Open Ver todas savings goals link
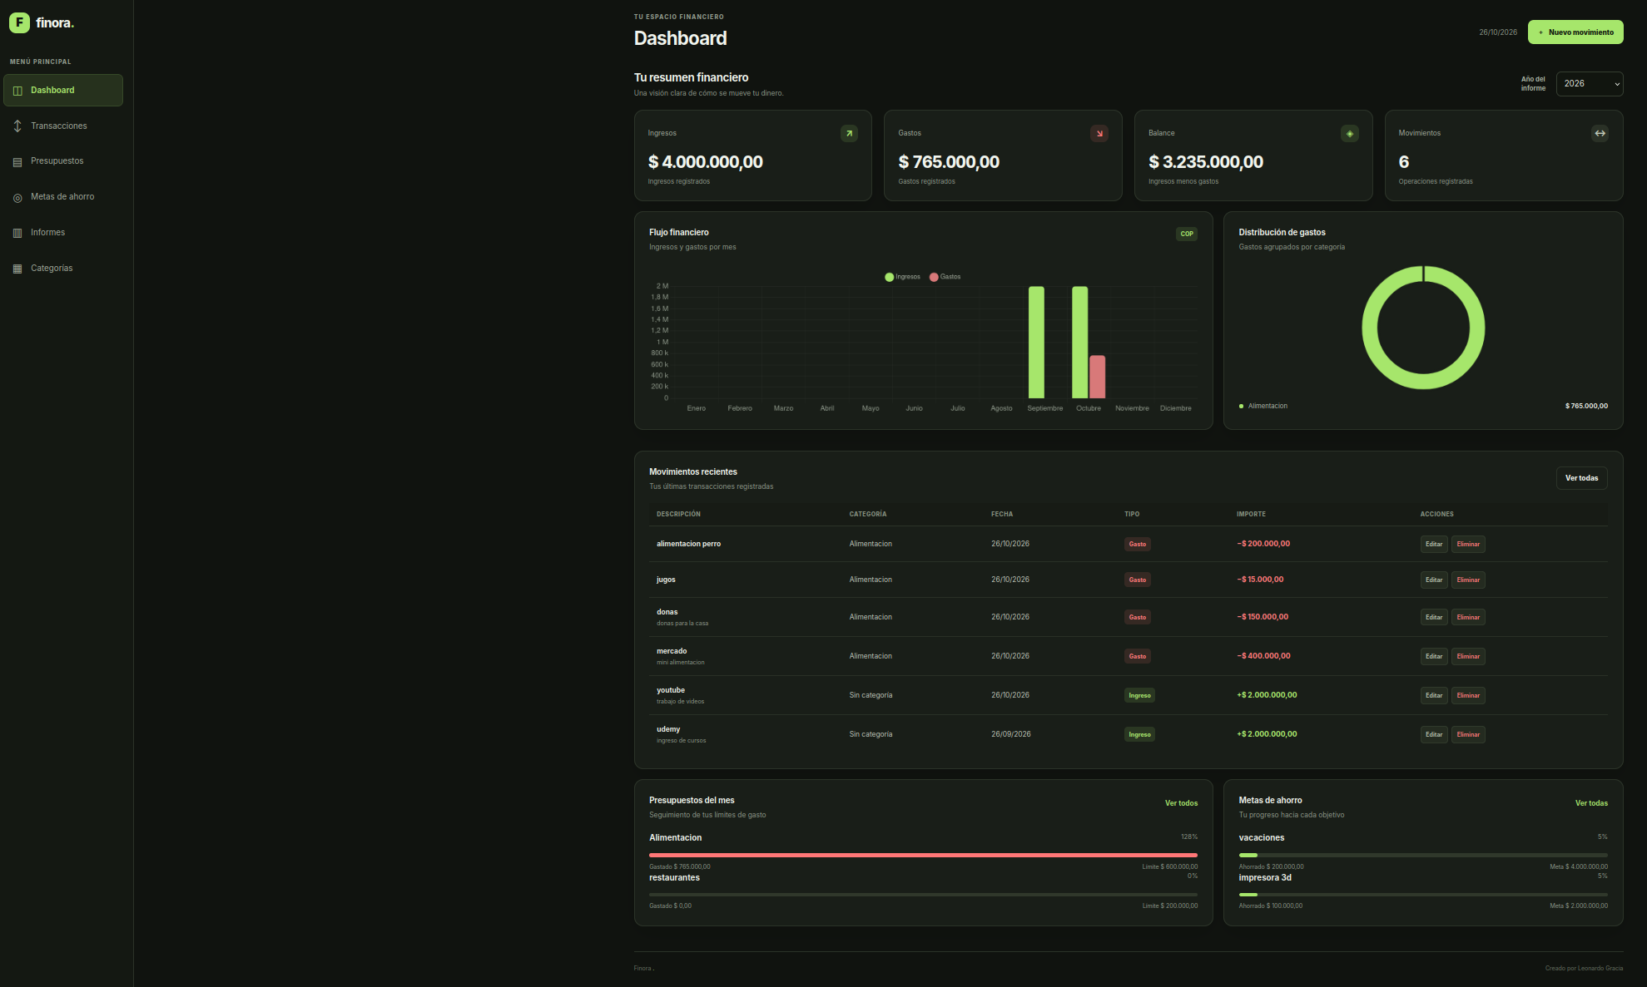Viewport: 1647px width, 987px height. (1591, 803)
